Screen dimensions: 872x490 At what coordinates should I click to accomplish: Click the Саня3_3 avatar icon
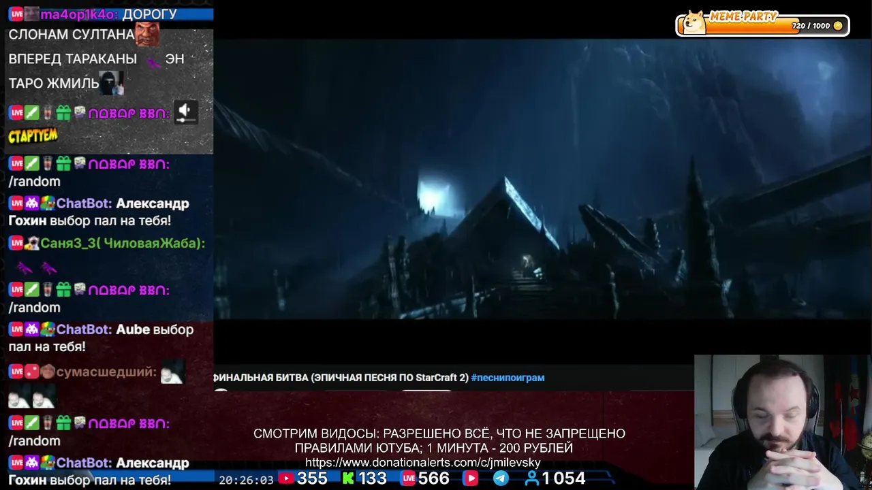pyautogui.click(x=32, y=243)
